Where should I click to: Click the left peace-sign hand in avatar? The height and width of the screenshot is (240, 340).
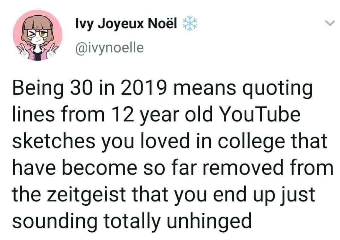coord(23,50)
